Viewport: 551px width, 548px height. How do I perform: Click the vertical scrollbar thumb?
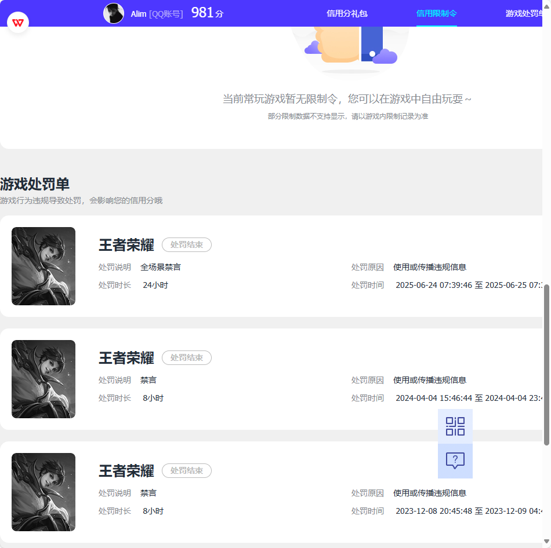pos(546,365)
